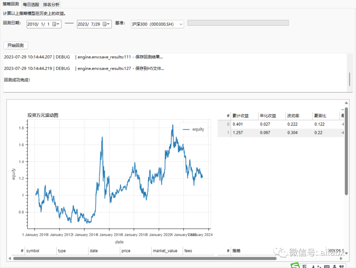This screenshot has height=268, width=356.
Task: Select the cell with value 1.257
Action: 245,133
